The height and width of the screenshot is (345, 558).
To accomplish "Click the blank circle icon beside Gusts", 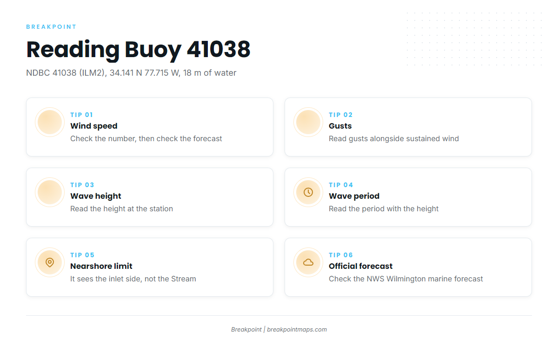I will coord(308,122).
